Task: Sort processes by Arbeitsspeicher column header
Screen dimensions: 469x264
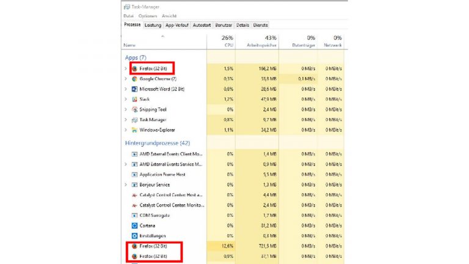Action: click(263, 45)
